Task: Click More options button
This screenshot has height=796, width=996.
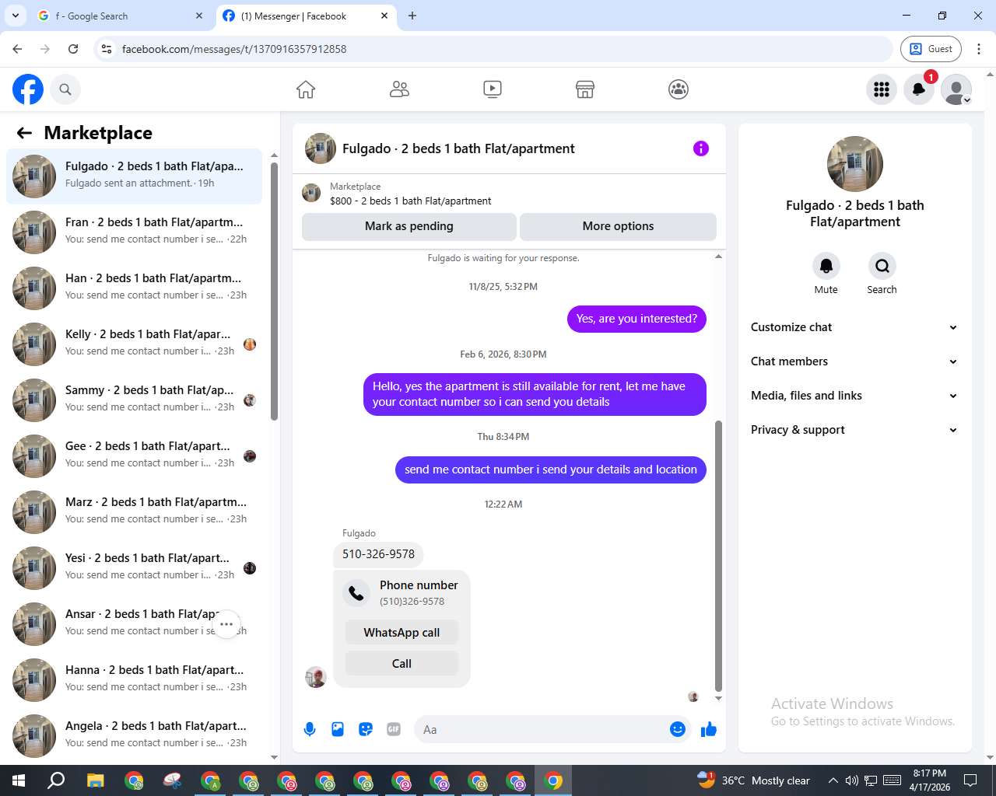Action: pyautogui.click(x=618, y=226)
